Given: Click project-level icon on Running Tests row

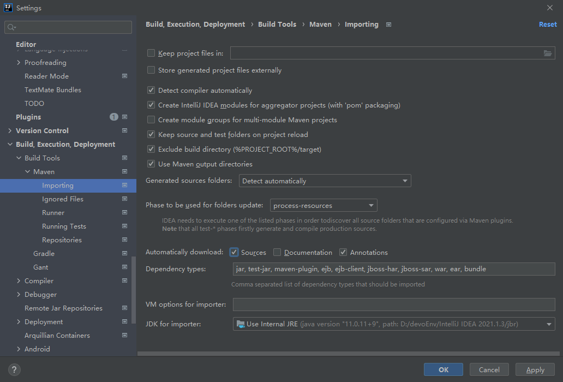Looking at the screenshot, I should (124, 226).
